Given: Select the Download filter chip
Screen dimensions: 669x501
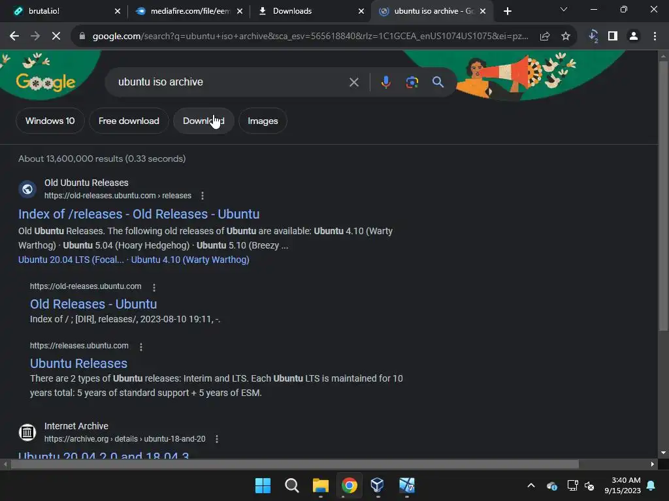Looking at the screenshot, I should click(x=204, y=121).
